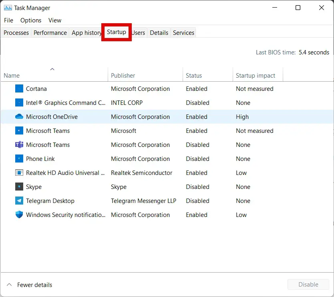Image resolution: width=334 pixels, height=297 pixels.
Task: Click OneDrive's Enabled status cell
Action: click(196, 116)
